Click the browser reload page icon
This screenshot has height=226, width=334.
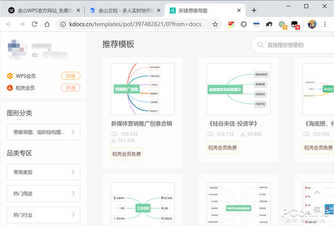pos(34,24)
